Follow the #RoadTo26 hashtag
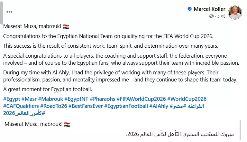The height and width of the screenshot is (142, 247). tap(54, 106)
